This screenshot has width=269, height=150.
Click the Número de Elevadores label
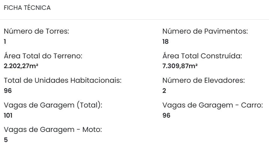pyautogui.click(x=204, y=81)
